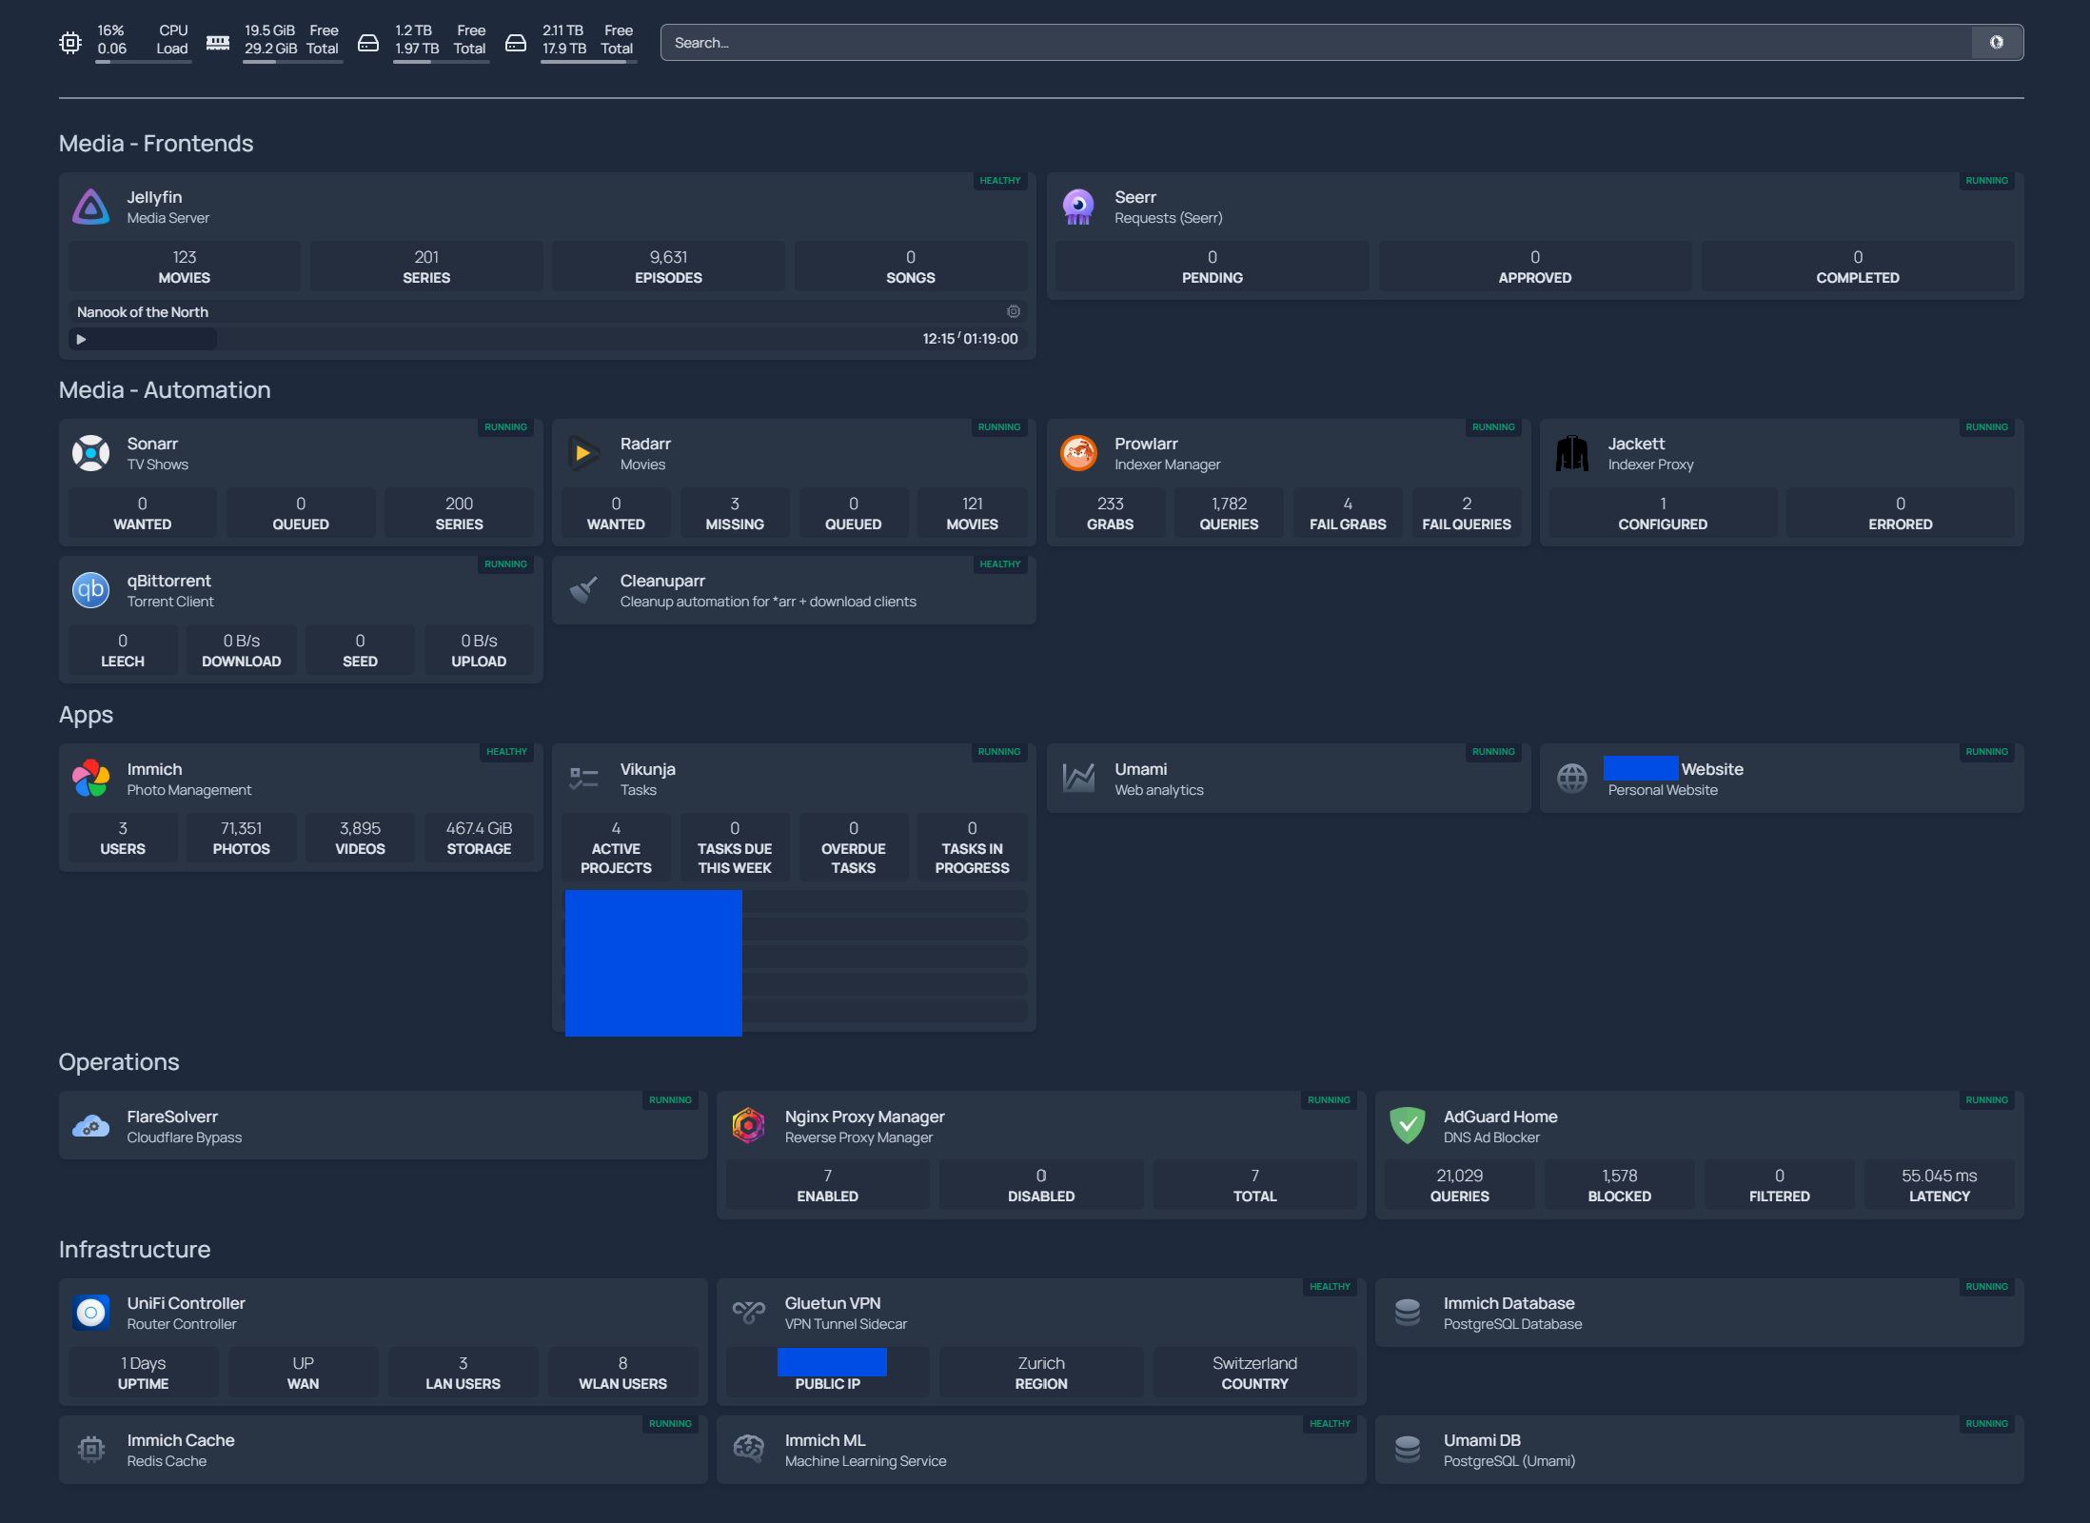Image resolution: width=2090 pixels, height=1523 pixels.
Task: Click the Jackett jacket icon
Action: click(1572, 453)
